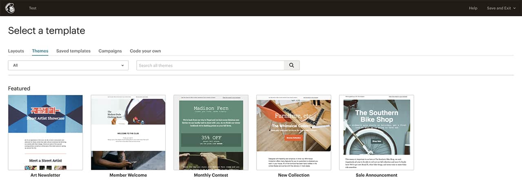Click the magnifying glass search button
This screenshot has width=522, height=184.
pyautogui.click(x=292, y=65)
